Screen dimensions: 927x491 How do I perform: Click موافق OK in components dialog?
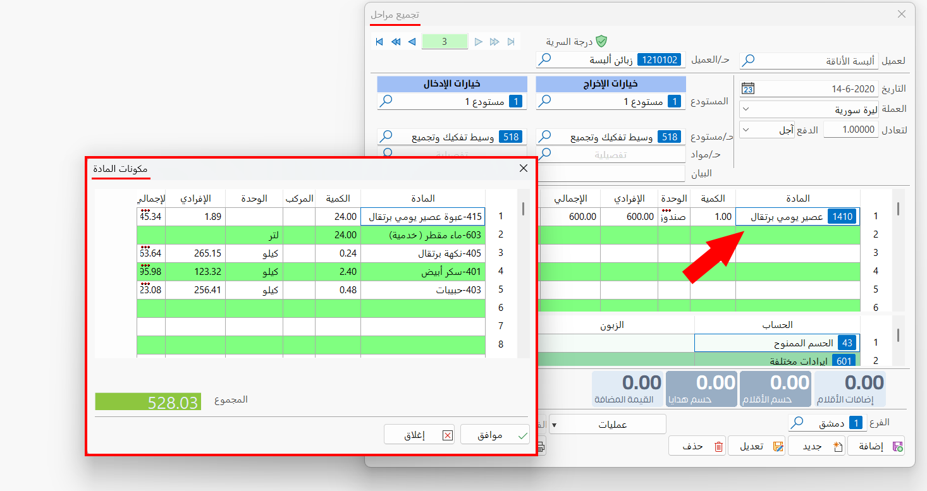click(x=495, y=435)
